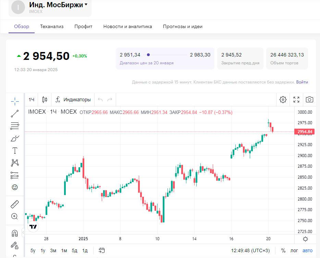Set chart range to 1м
Viewport: 320px width, 258px height.
click(x=64, y=250)
